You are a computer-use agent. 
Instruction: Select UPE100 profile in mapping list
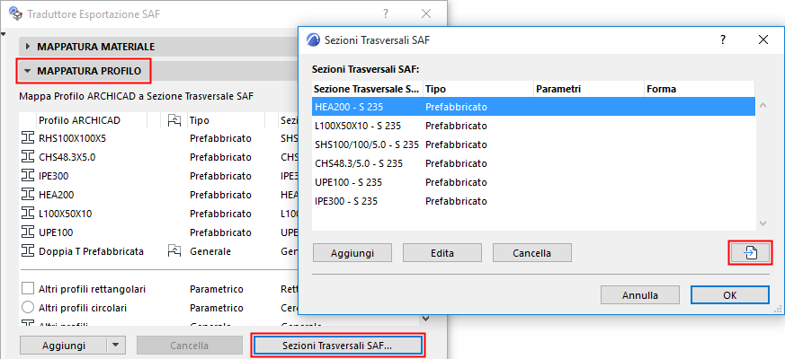click(159, 232)
